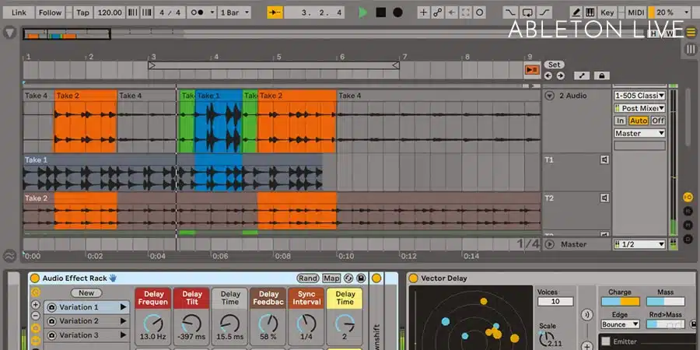
Task: Open the Bounce edge mode dropdown
Action: click(x=620, y=324)
